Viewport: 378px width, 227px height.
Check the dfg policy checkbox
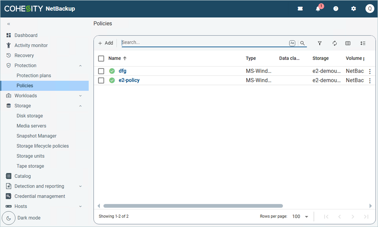101,71
